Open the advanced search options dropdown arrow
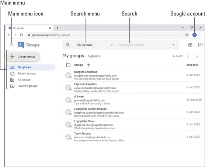Screen dimensions: 205x167 (174, 45)
